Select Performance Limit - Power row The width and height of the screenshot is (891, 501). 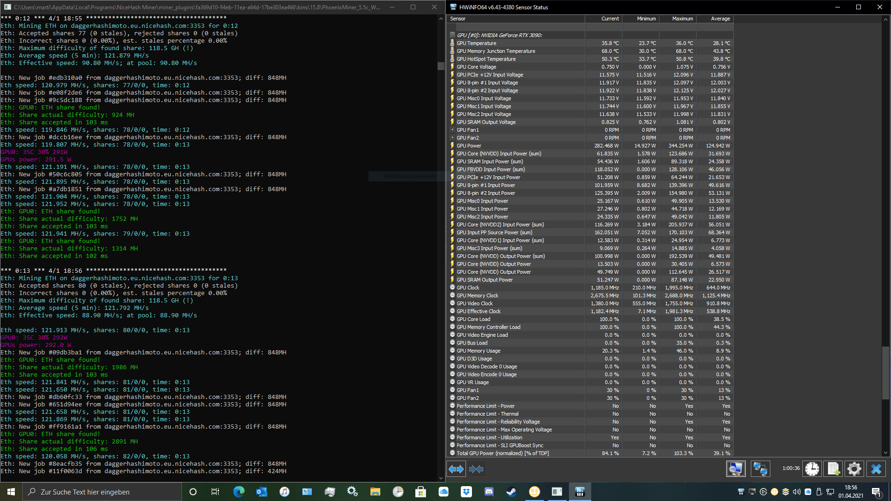(x=485, y=406)
